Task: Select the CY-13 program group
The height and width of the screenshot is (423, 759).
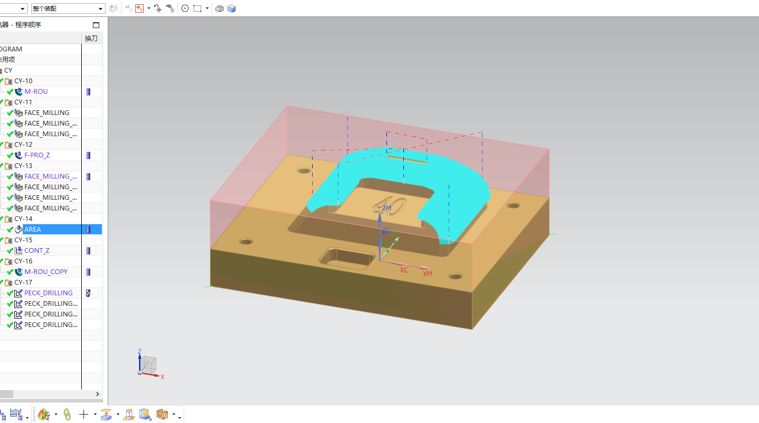Action: 23,166
